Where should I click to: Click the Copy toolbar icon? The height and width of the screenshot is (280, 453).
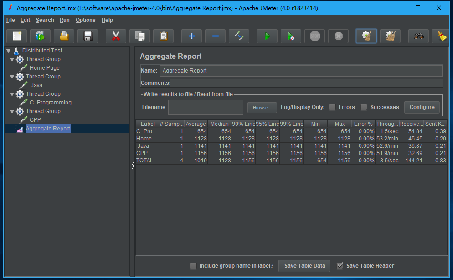139,36
